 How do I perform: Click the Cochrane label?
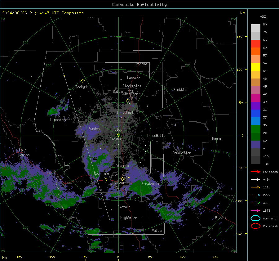(101, 173)
